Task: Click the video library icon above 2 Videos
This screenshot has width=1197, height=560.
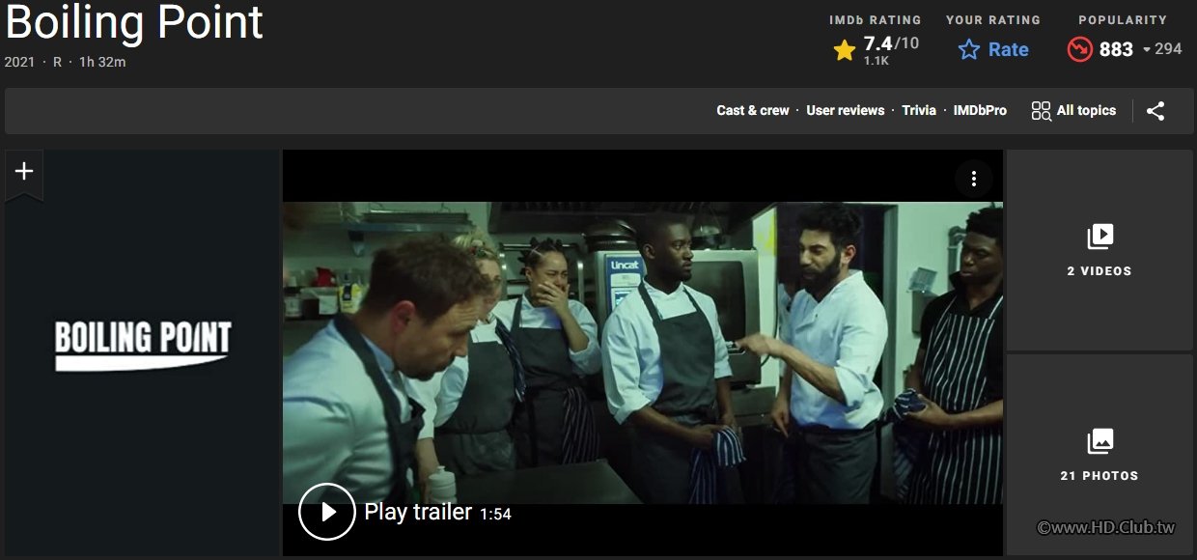Action: tap(1100, 237)
